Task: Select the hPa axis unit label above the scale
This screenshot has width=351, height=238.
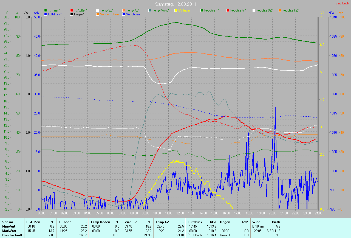Action: (331, 13)
